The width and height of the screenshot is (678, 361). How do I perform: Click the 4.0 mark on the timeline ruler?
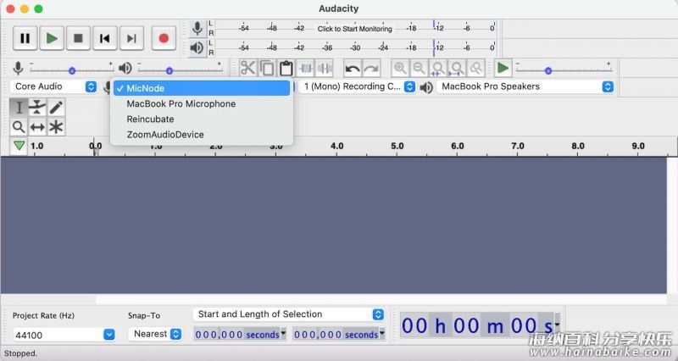tap(336, 146)
